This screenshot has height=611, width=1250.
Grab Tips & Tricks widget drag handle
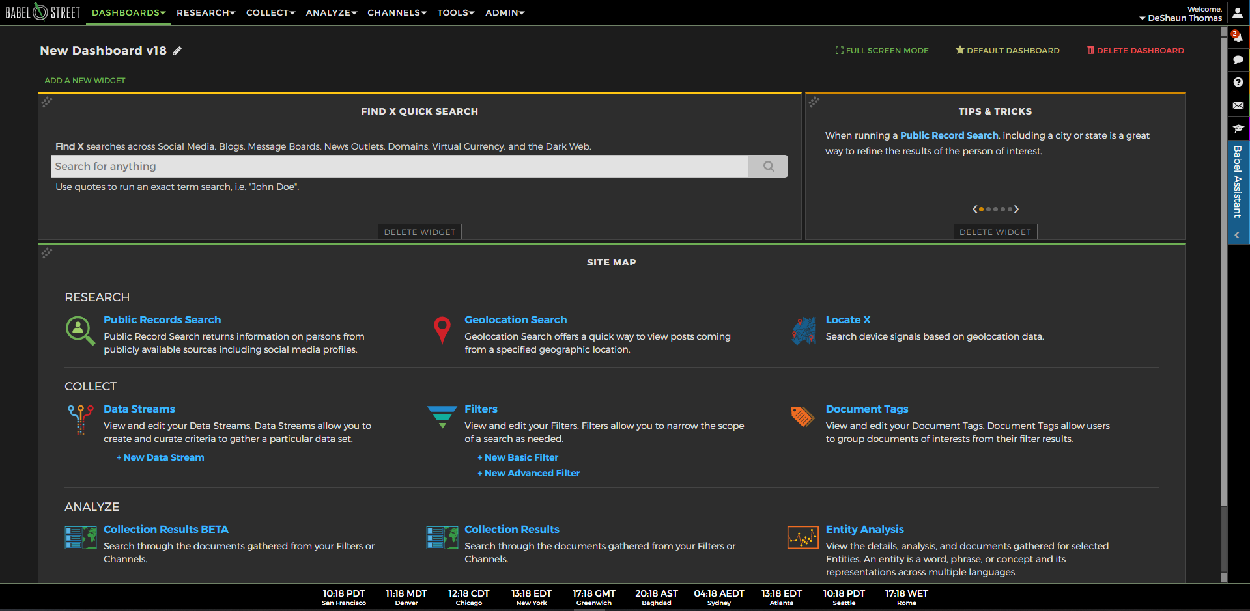(814, 102)
